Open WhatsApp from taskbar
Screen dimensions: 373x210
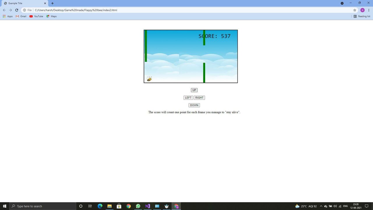(x=138, y=206)
